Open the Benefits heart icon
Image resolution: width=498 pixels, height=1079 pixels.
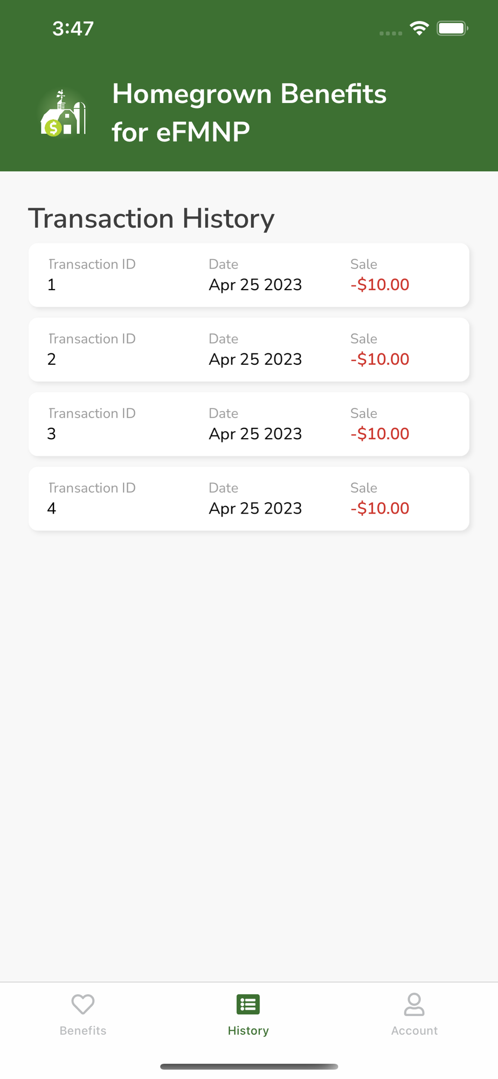point(83,1005)
